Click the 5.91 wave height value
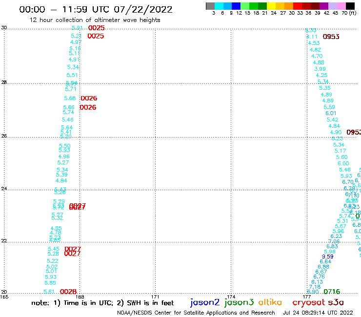Image resolution: width=361 pixels, height=317 pixels. [x=77, y=28]
